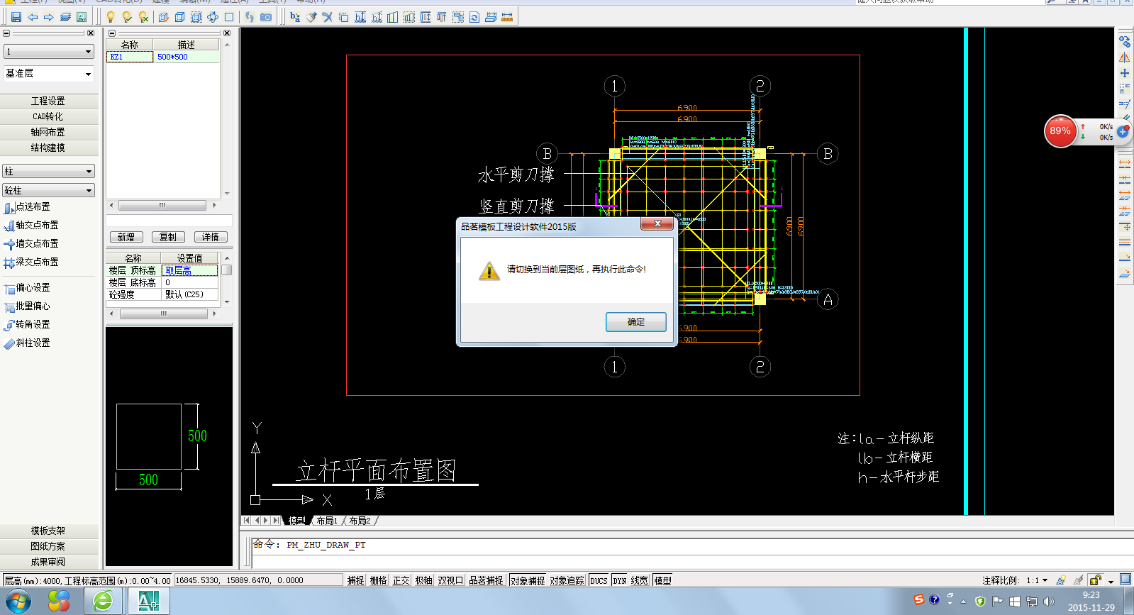Click the footprints walkthrough icon
The width and height of the screenshot is (1134, 615).
[x=250, y=17]
